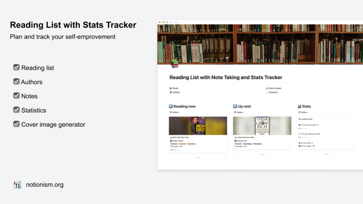
Task: Click the plus new tab icon
Action: point(176,22)
